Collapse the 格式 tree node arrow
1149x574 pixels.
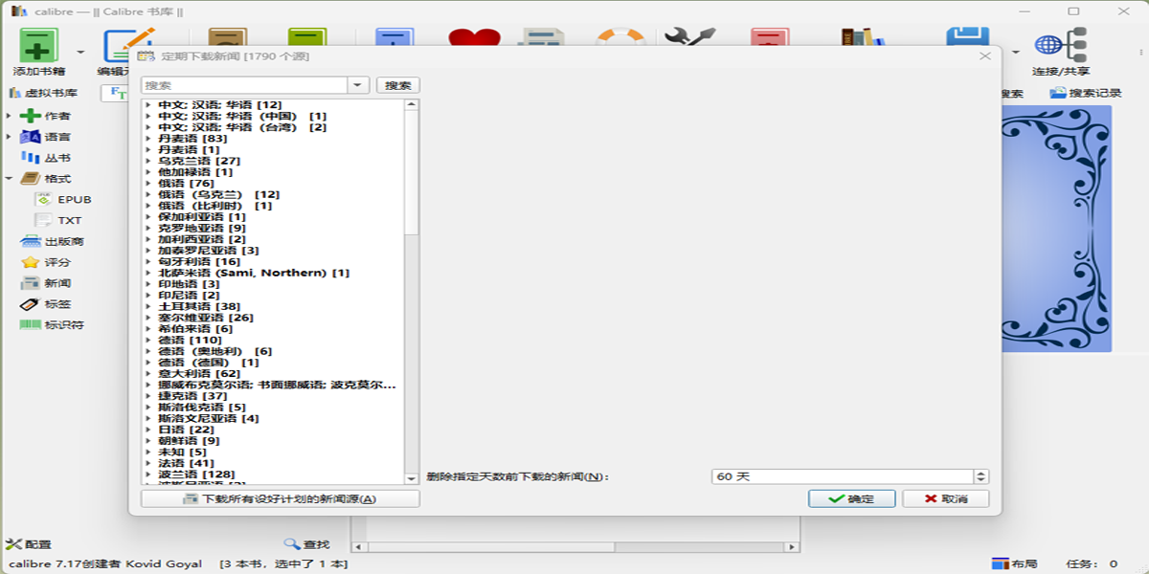(9, 179)
